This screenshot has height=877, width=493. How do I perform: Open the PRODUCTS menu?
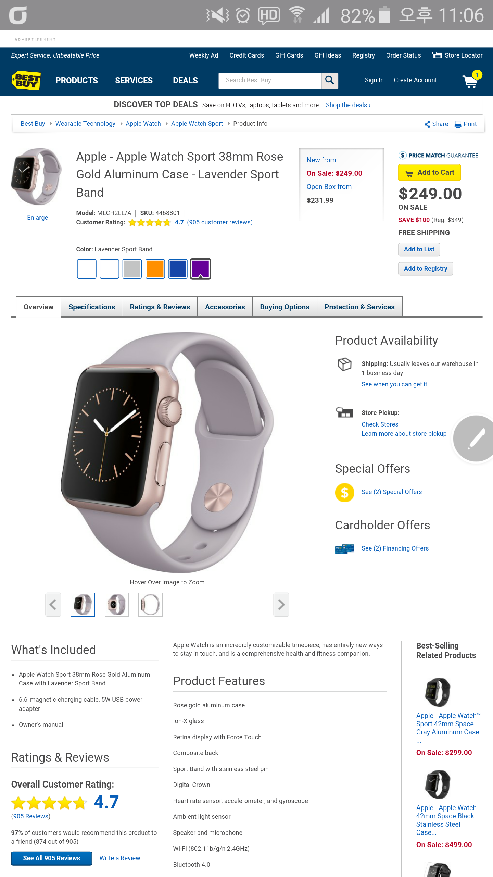[77, 81]
